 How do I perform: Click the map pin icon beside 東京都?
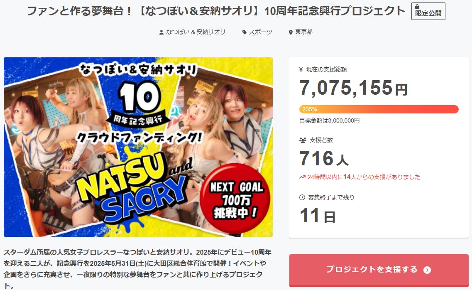click(x=291, y=32)
